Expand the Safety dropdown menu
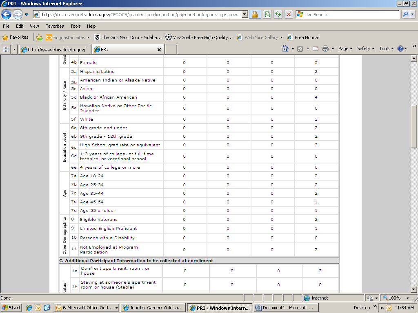 coord(366,48)
